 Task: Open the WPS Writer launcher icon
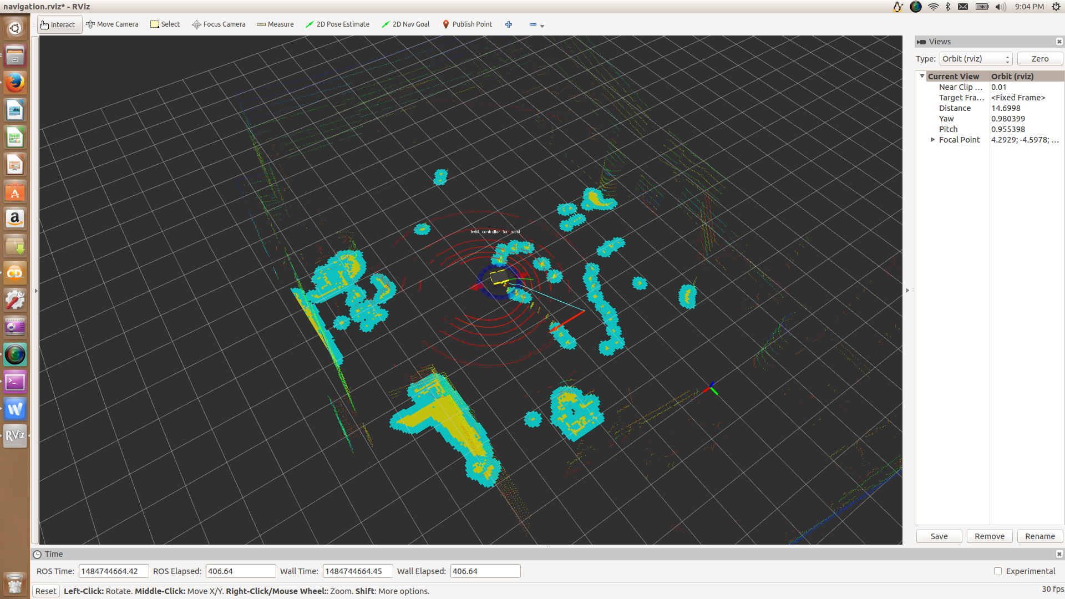pos(15,409)
